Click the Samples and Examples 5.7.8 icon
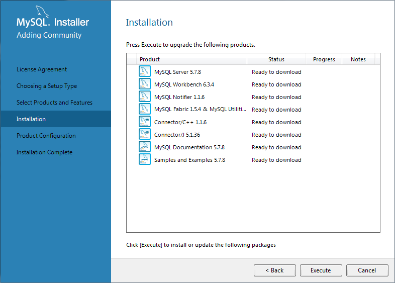Image resolution: width=395 pixels, height=283 pixels. [145, 159]
